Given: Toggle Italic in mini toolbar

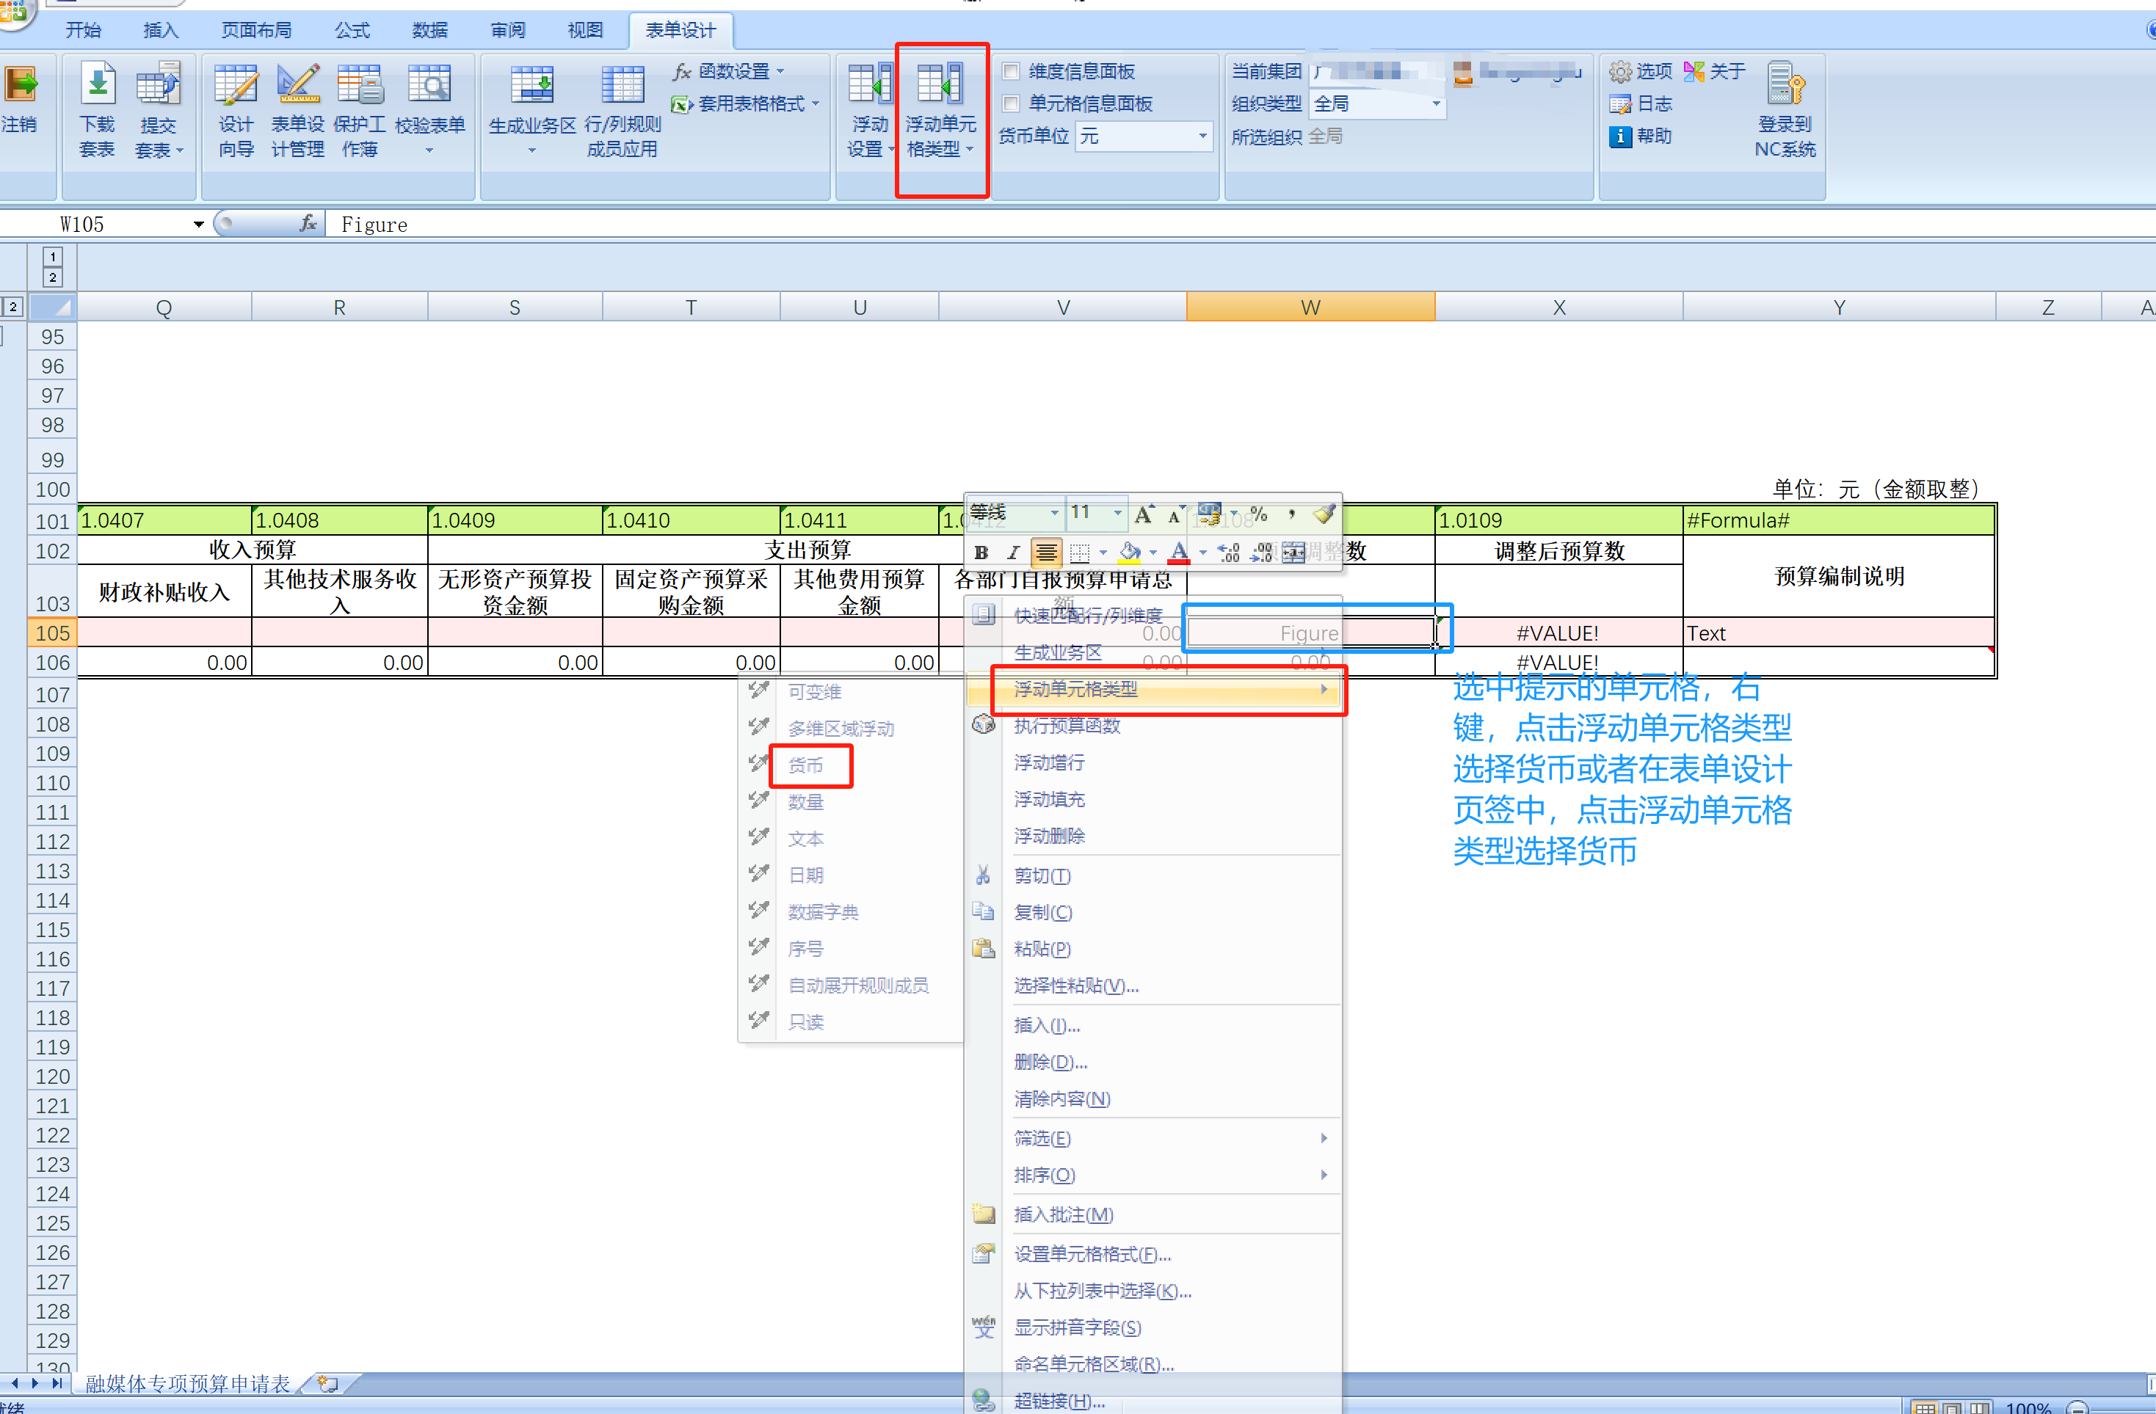Looking at the screenshot, I should [1014, 553].
